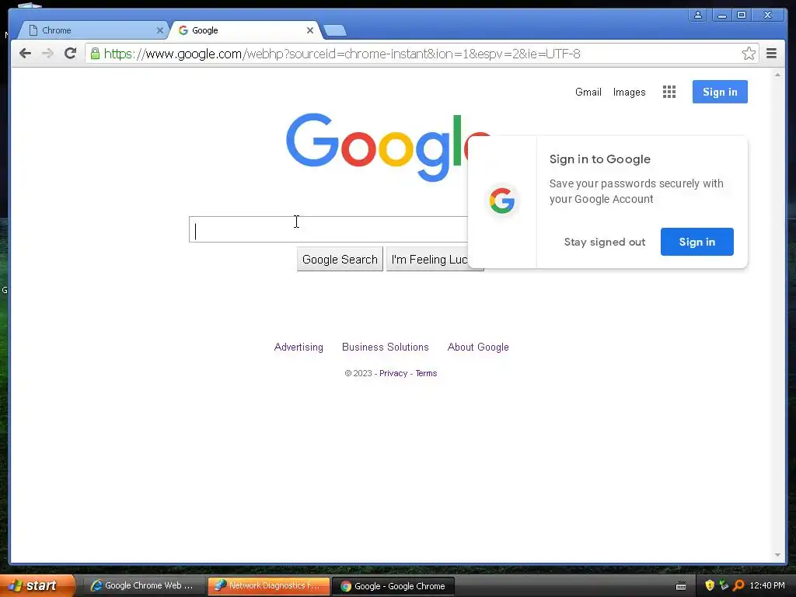This screenshot has width=796, height=597.
Task: Maximize the Chrome window
Action: click(x=741, y=16)
